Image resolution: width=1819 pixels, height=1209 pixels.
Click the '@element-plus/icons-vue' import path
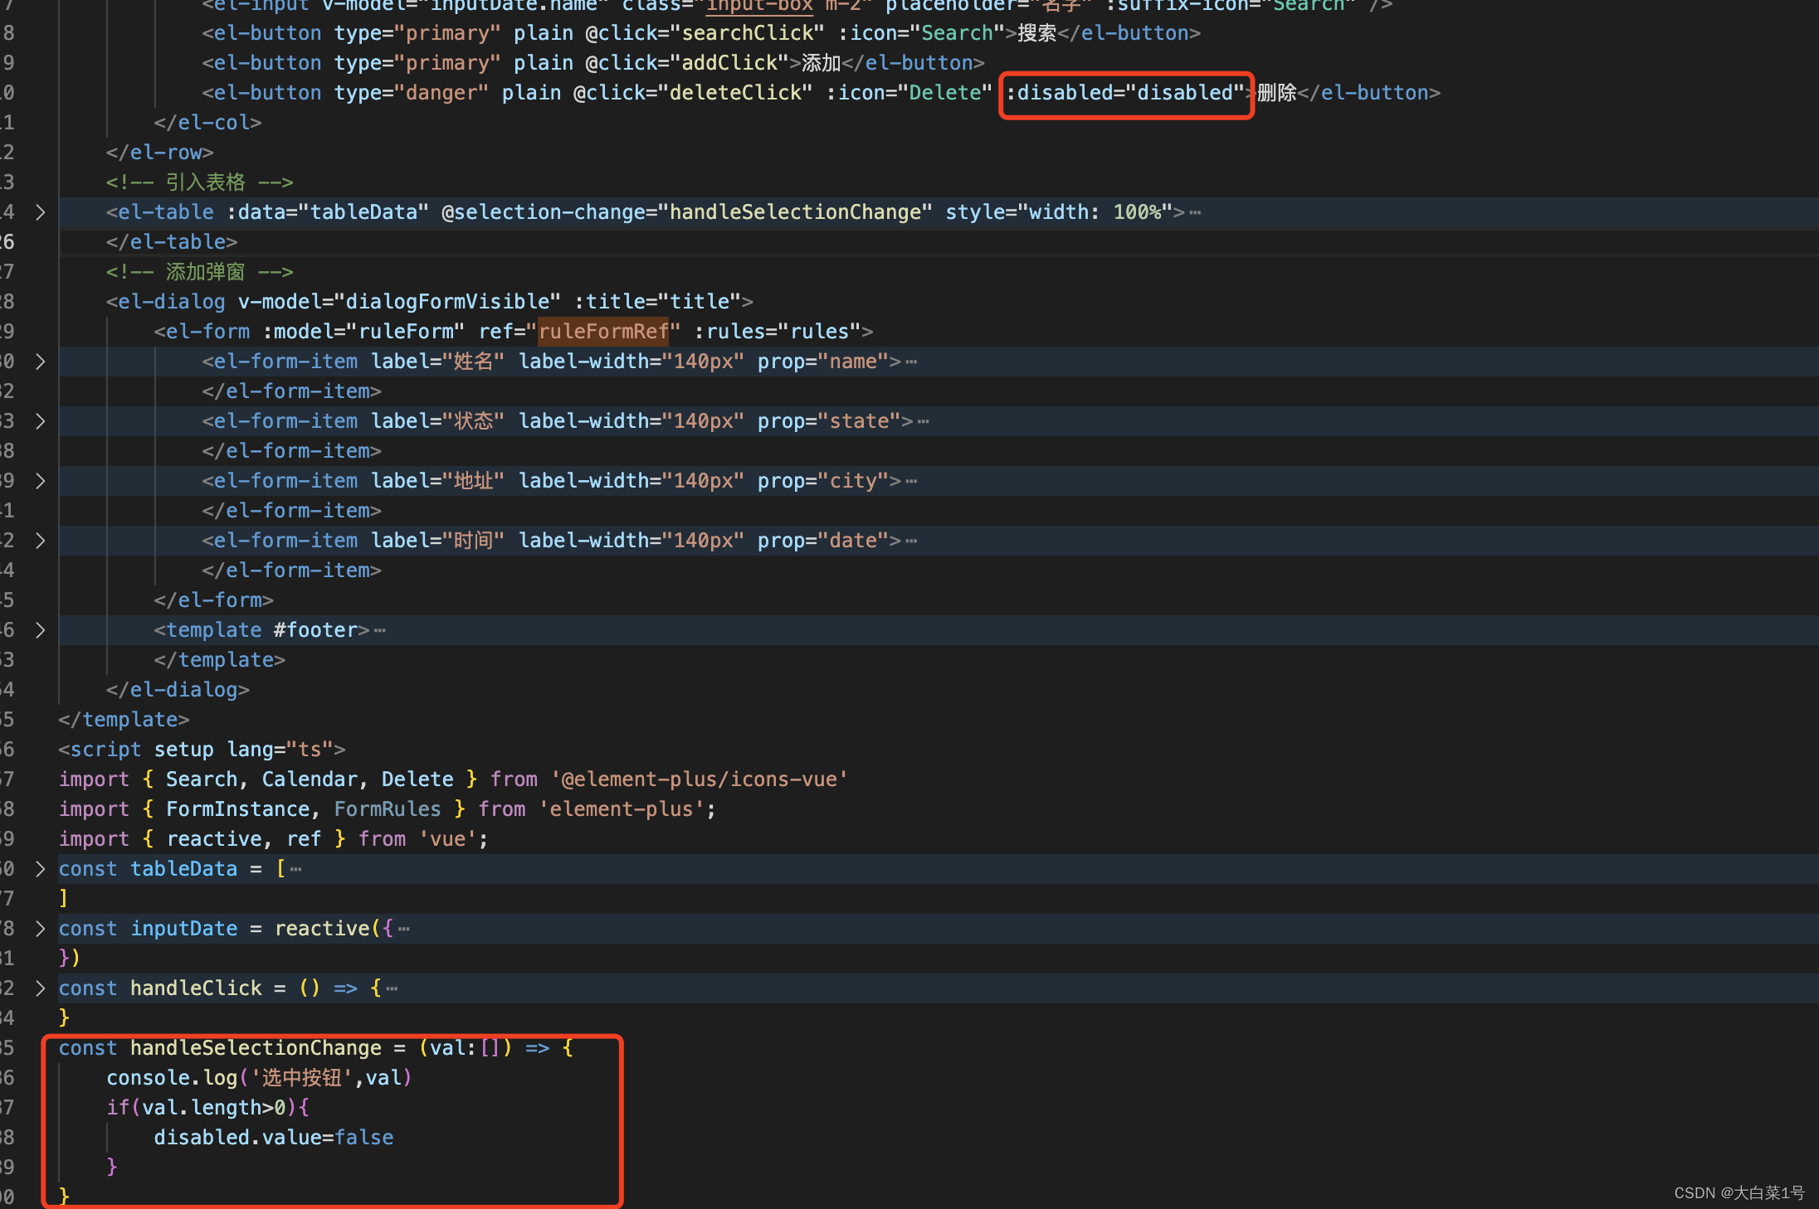tap(700, 779)
